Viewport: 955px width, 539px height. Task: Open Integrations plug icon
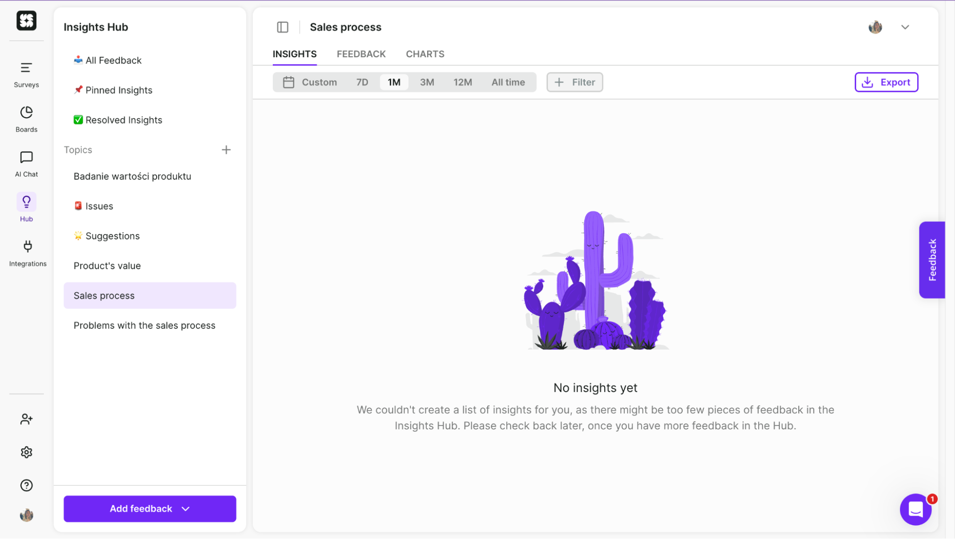pos(27,253)
